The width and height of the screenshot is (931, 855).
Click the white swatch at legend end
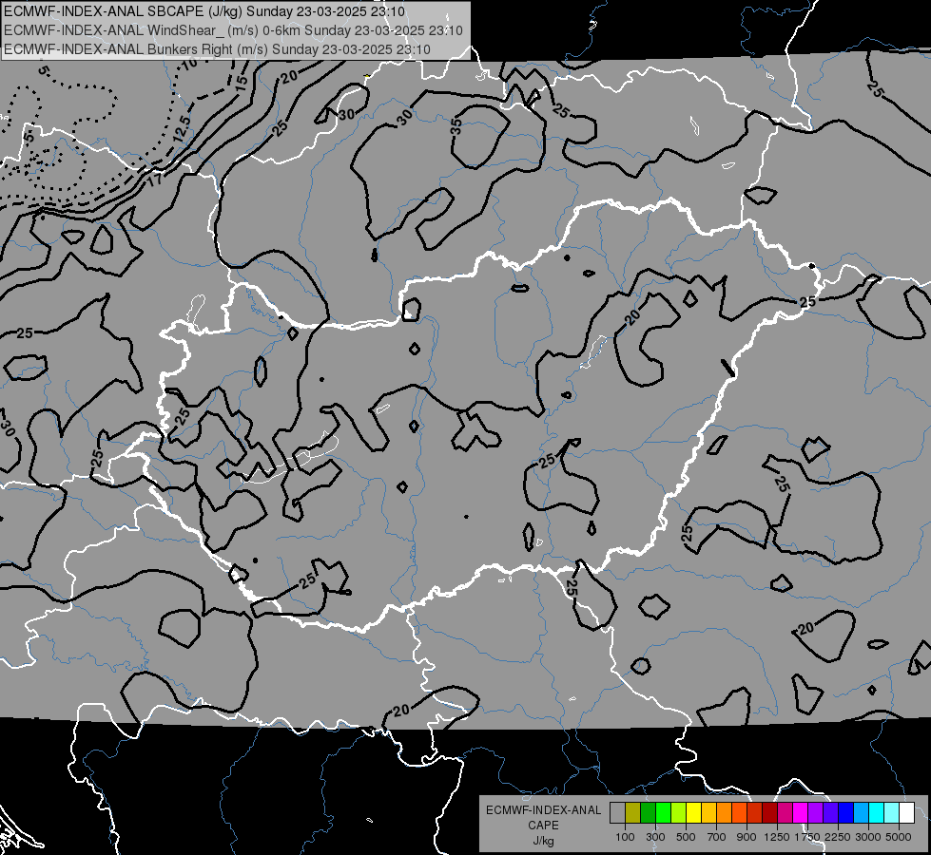(907, 813)
